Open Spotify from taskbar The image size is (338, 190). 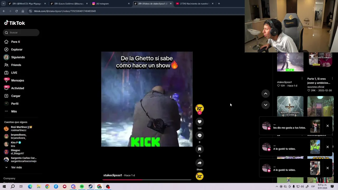(82, 187)
